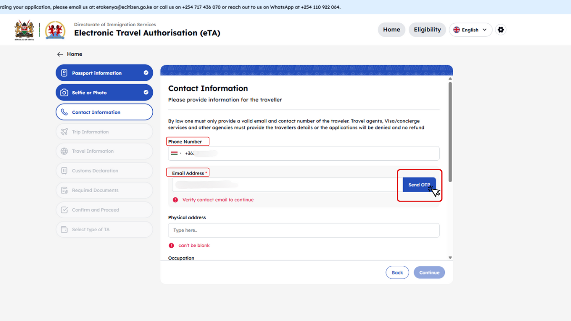Click the Eligibility button in header

coord(427,29)
